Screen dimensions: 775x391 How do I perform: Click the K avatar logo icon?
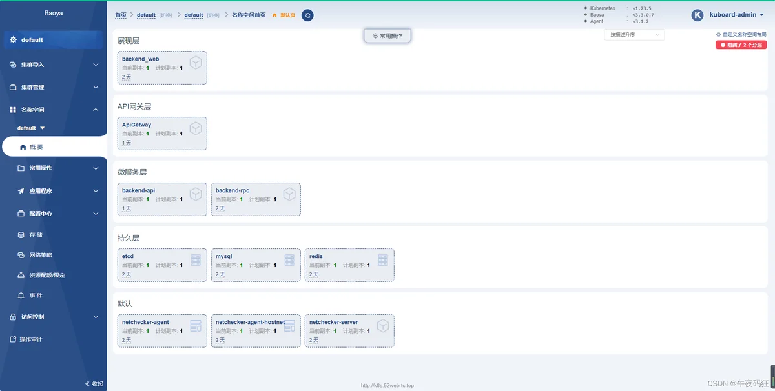point(697,15)
